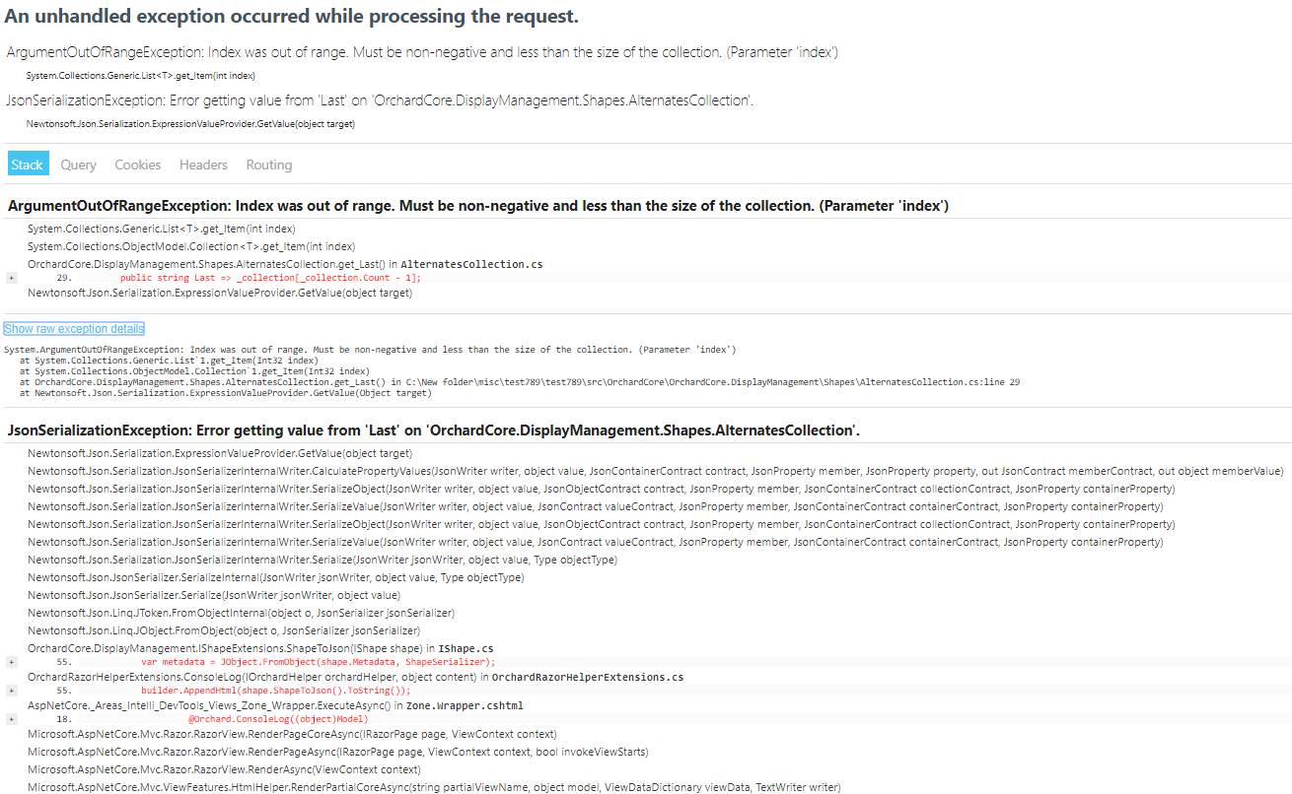Open the Cookies tab
This screenshot has height=794, width=1292.
coord(137,164)
